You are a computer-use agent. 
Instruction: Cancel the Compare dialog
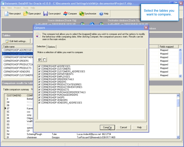123,127
